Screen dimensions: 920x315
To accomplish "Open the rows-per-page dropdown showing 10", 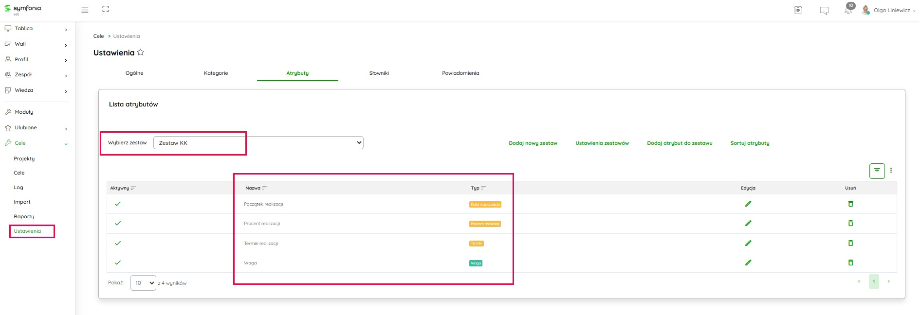I will pos(143,283).
